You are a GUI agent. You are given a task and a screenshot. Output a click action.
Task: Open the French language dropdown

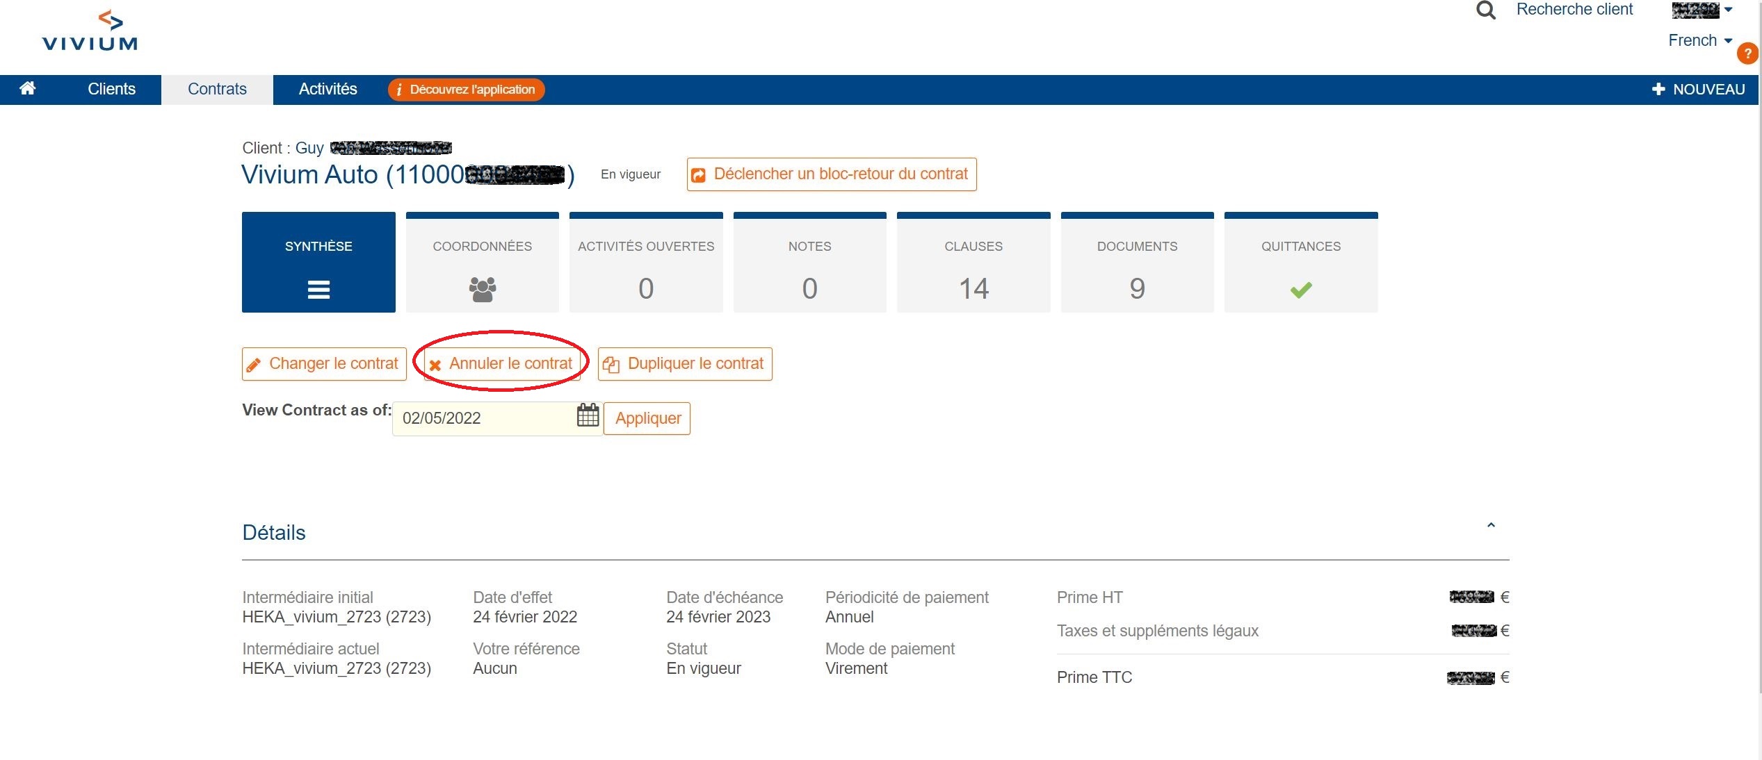pos(1700,40)
